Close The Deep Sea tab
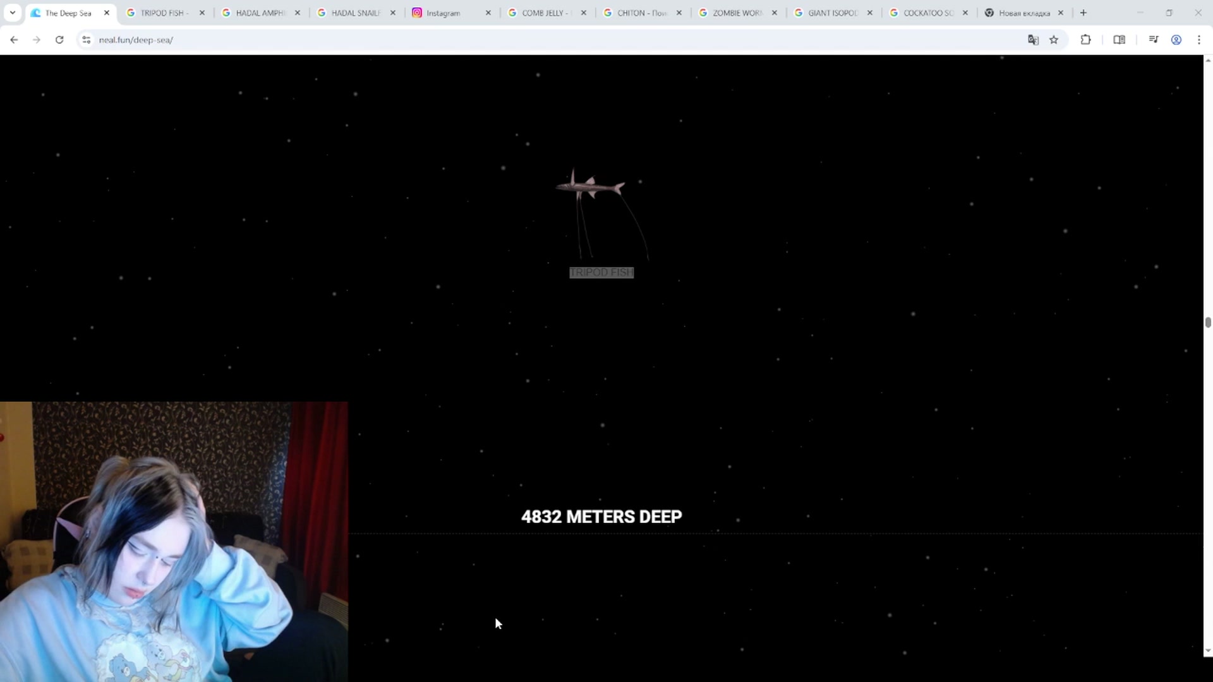This screenshot has width=1213, height=682. pyautogui.click(x=107, y=13)
